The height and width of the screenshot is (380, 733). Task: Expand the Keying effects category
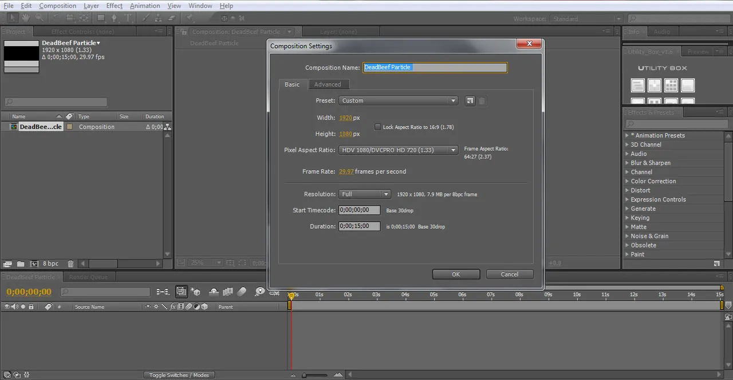coord(627,218)
